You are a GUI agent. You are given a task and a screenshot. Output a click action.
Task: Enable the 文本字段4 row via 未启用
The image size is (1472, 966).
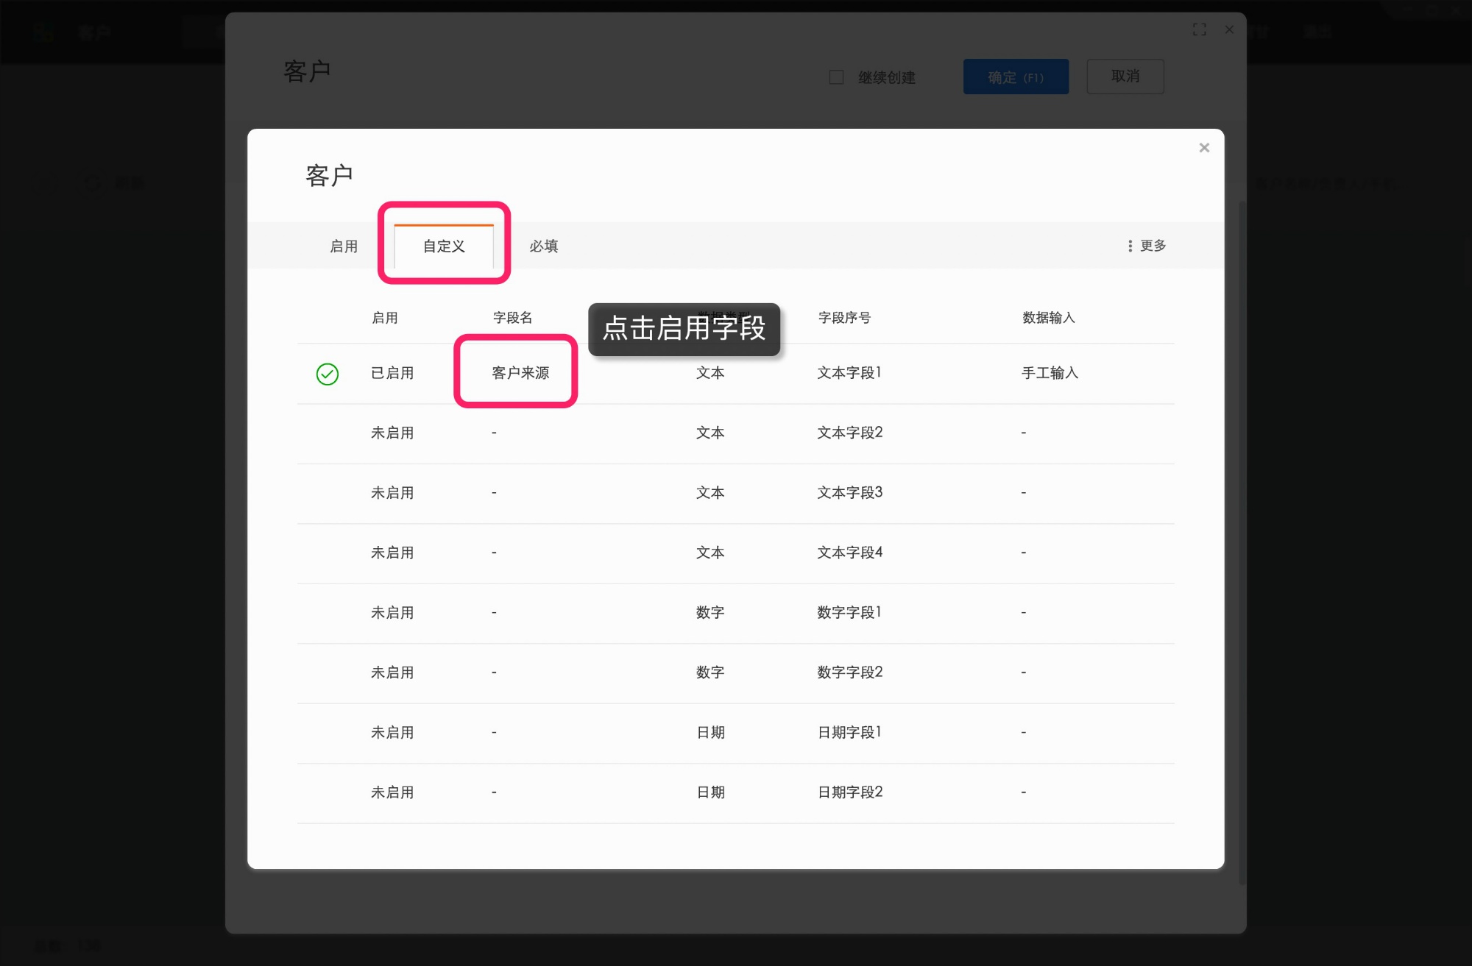(x=392, y=553)
